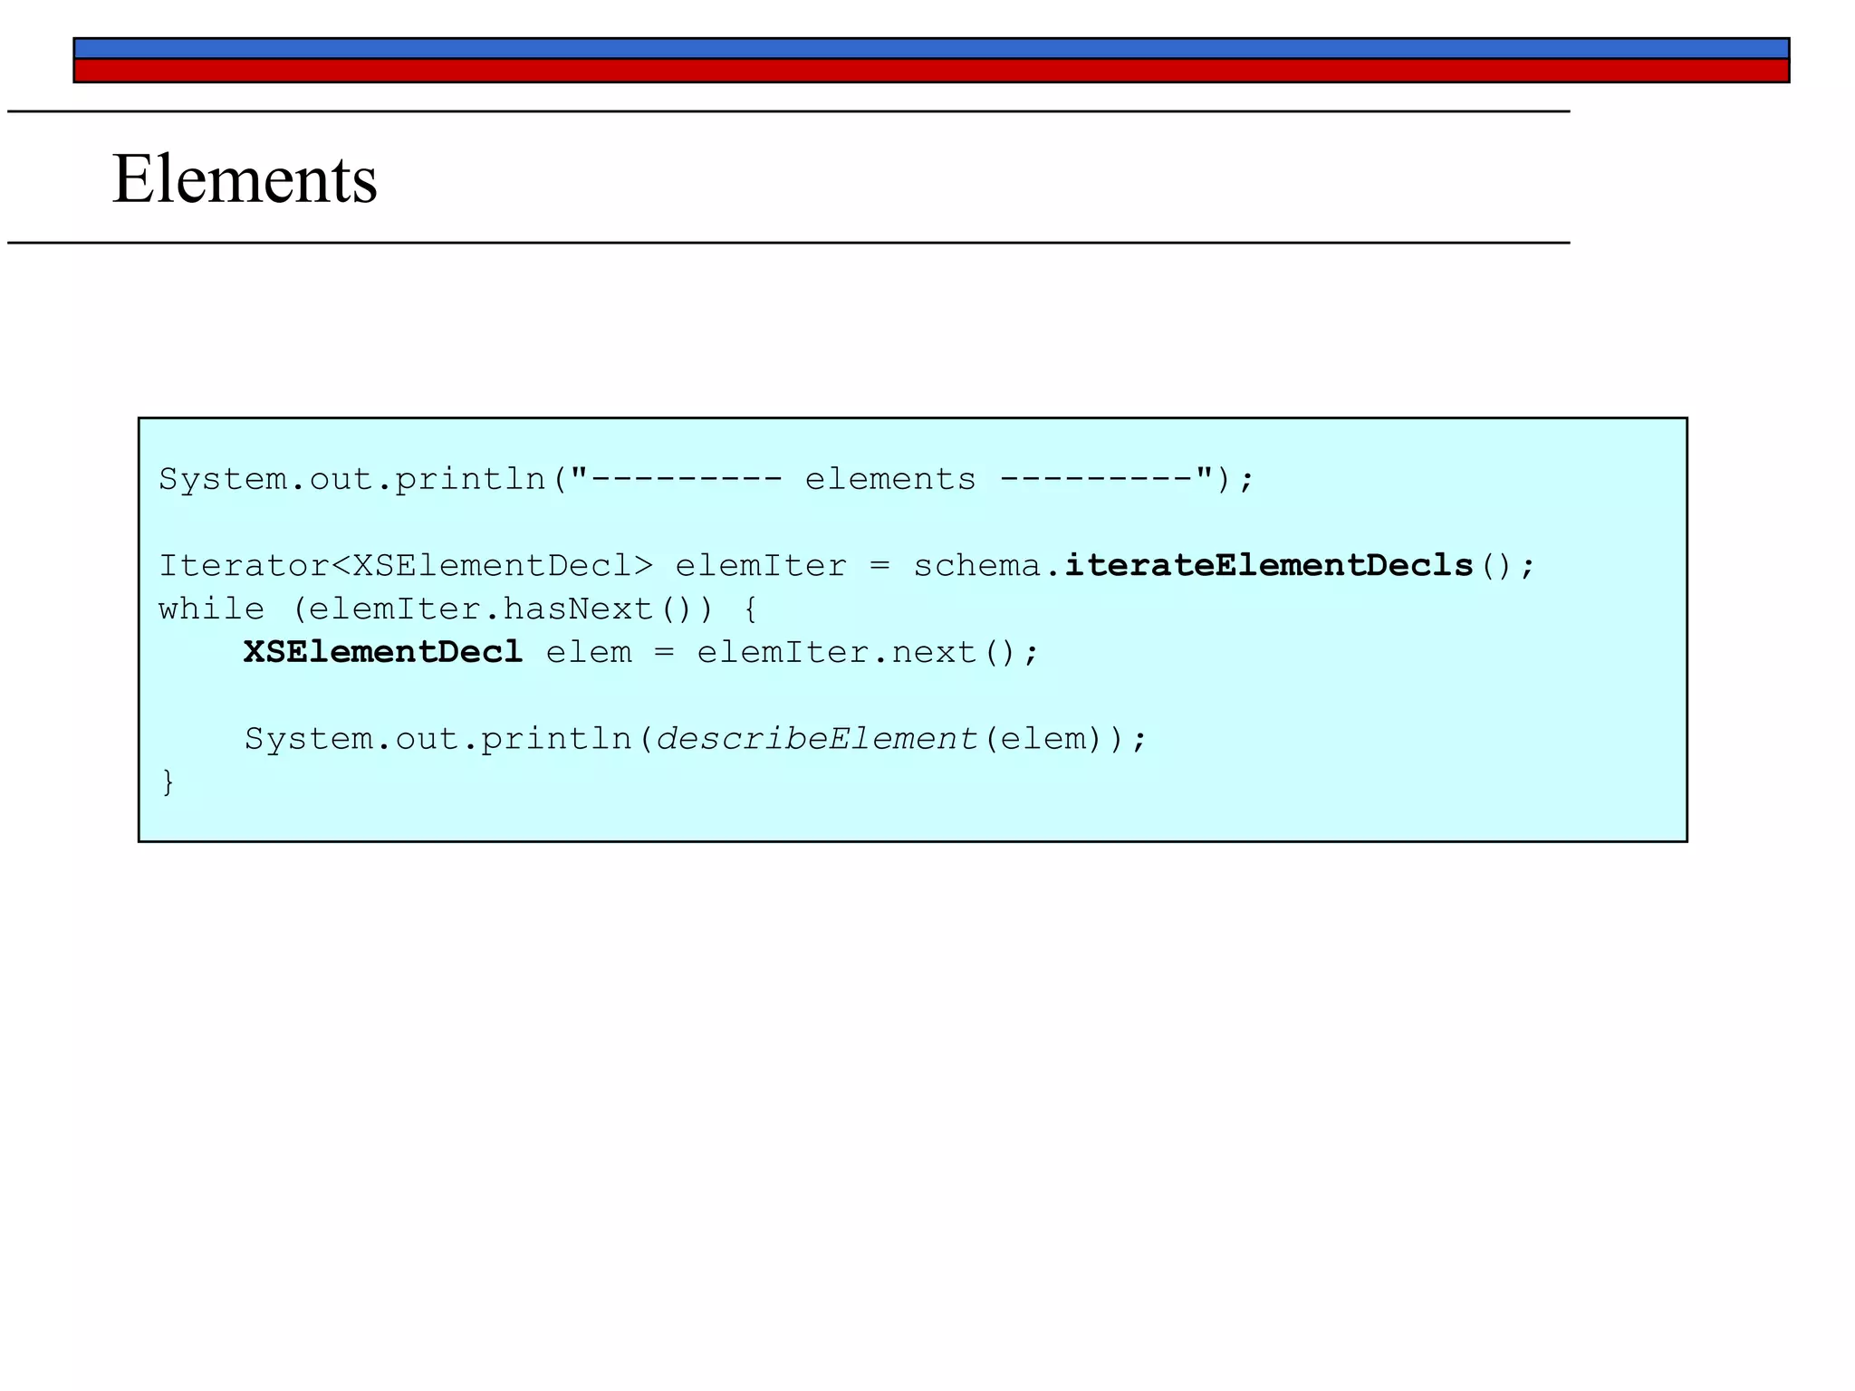Click the 'Elements' slide title

(x=245, y=178)
